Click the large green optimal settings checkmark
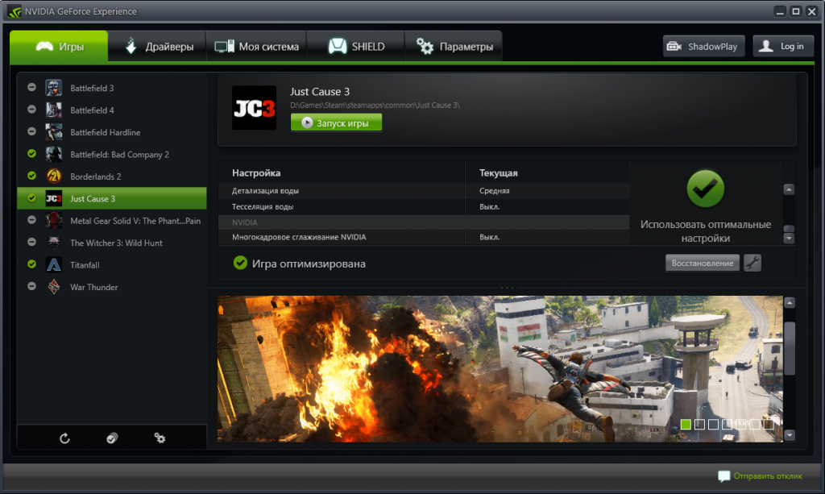This screenshot has height=494, width=825. [705, 189]
